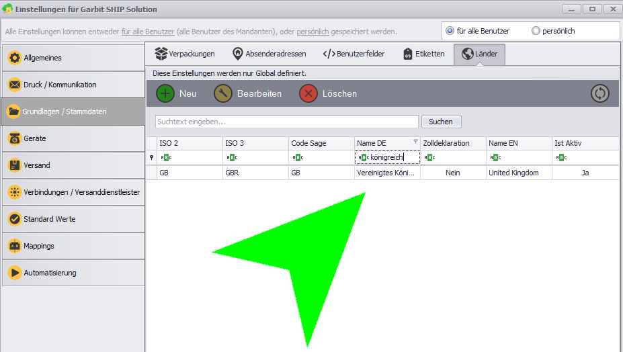Open the Versand section
Image resolution: width=623 pixels, height=352 pixels.
73,165
